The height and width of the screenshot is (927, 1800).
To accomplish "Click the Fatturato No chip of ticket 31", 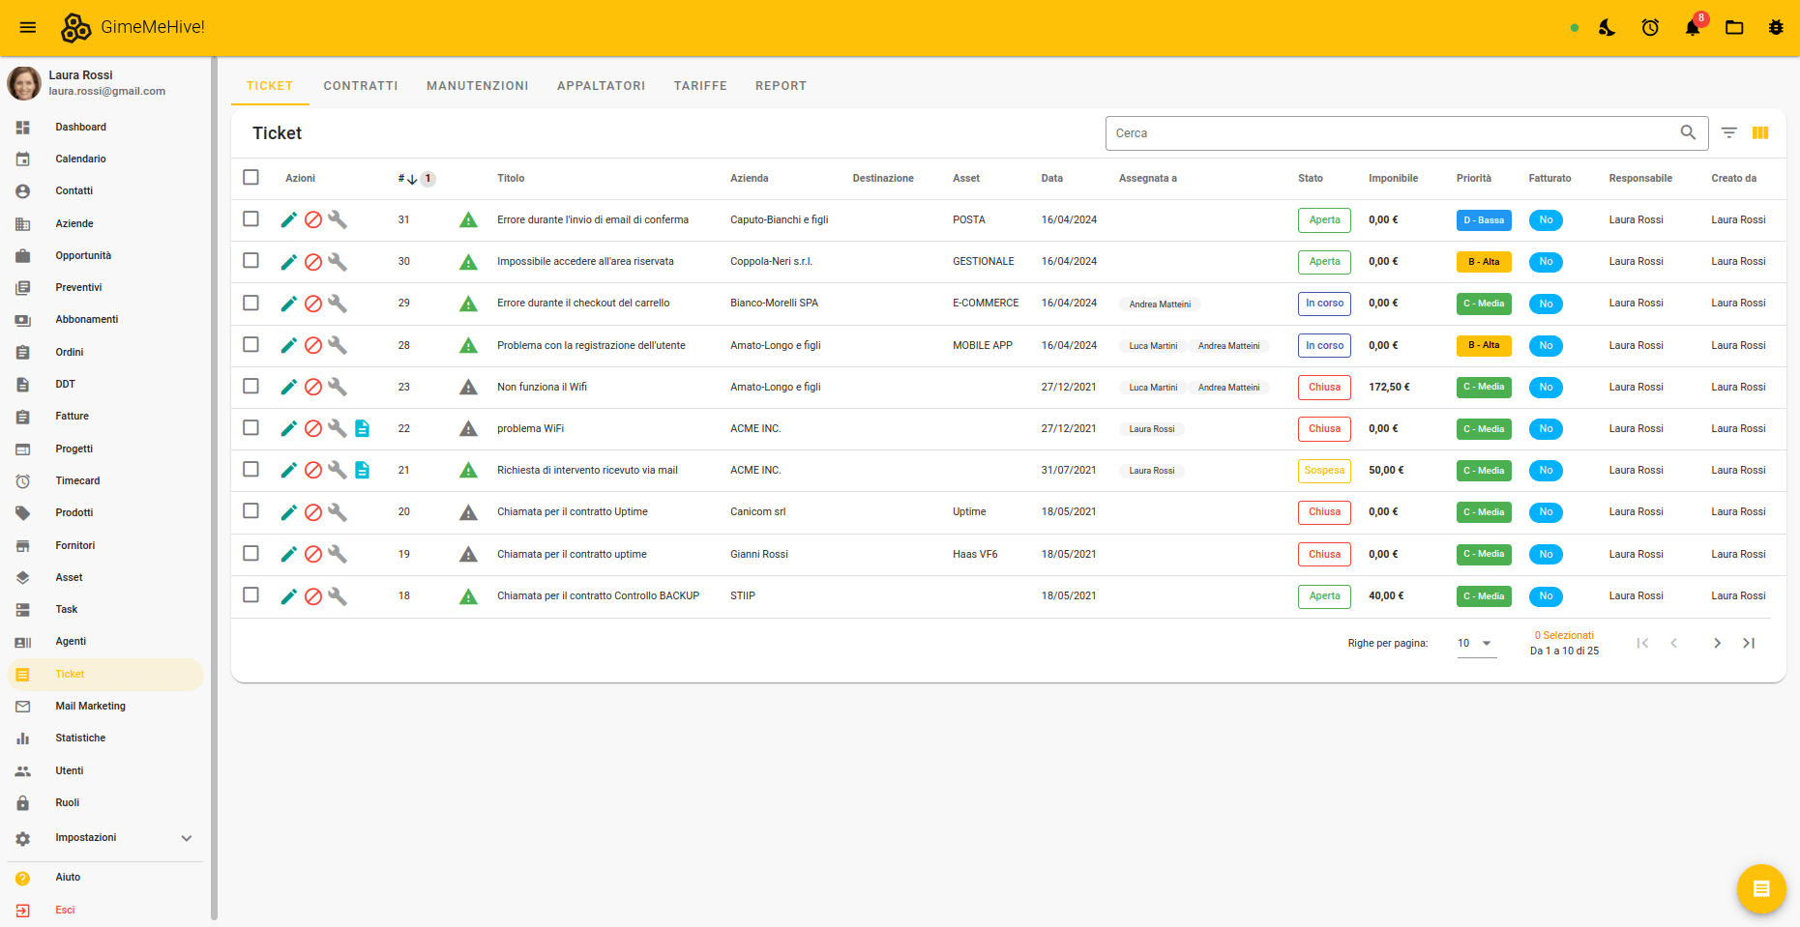I will point(1546,220).
